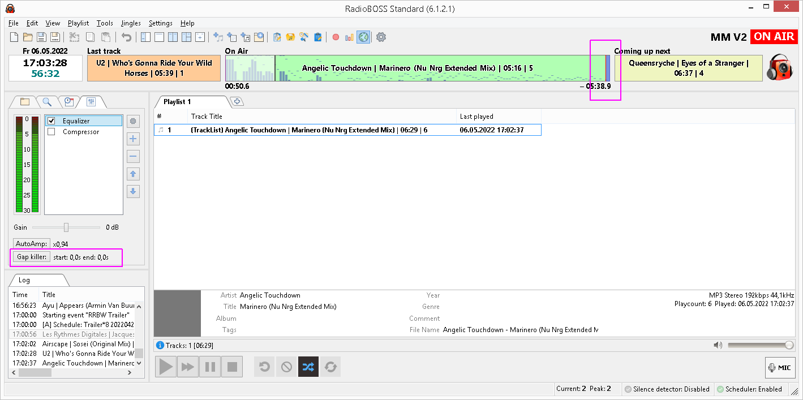
Task: Switch to the scheduler clock tab
Action: pyautogui.click(x=68, y=102)
